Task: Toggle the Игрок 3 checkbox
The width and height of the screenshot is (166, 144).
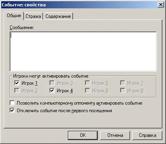Action: [52, 83]
